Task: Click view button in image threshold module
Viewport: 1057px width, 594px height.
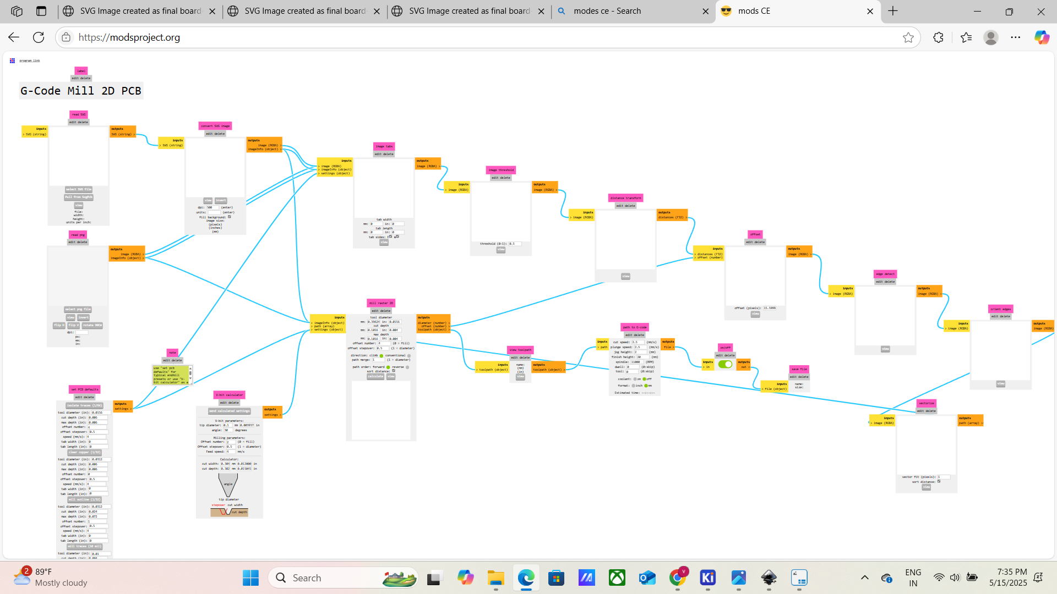Action: click(x=501, y=250)
